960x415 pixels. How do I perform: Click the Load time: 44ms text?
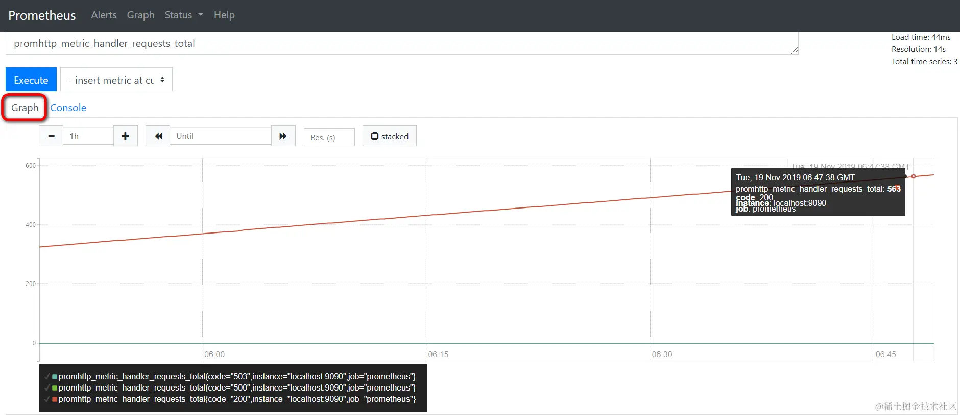tap(921, 37)
